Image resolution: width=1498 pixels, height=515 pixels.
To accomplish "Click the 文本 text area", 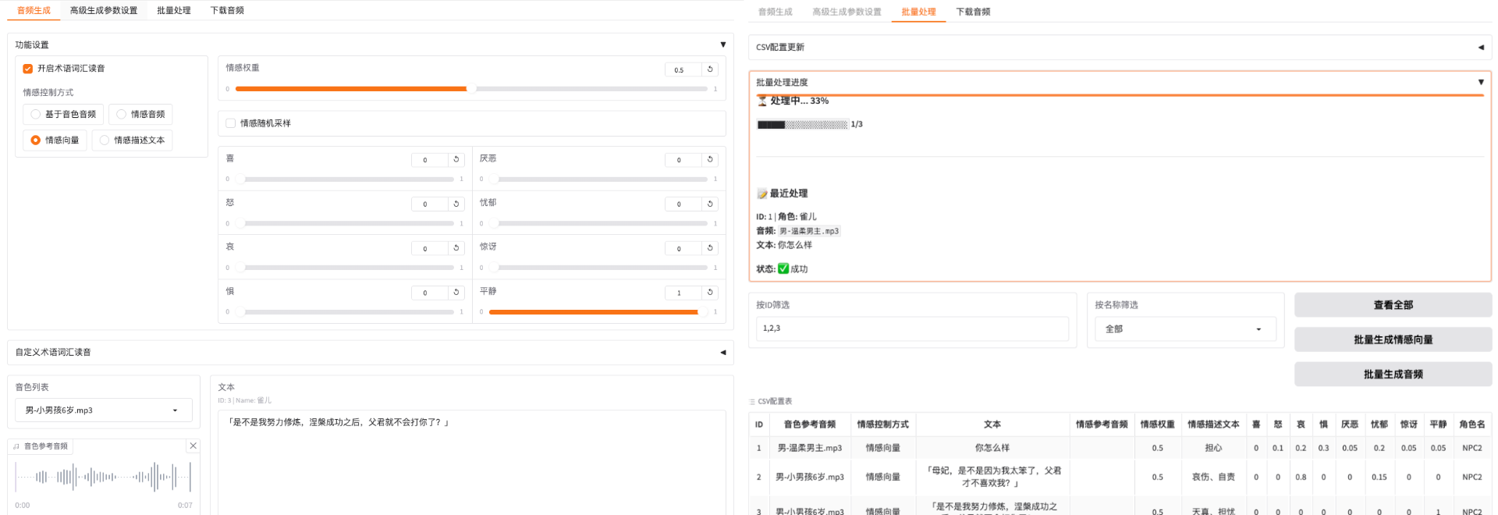I will pyautogui.click(x=472, y=462).
